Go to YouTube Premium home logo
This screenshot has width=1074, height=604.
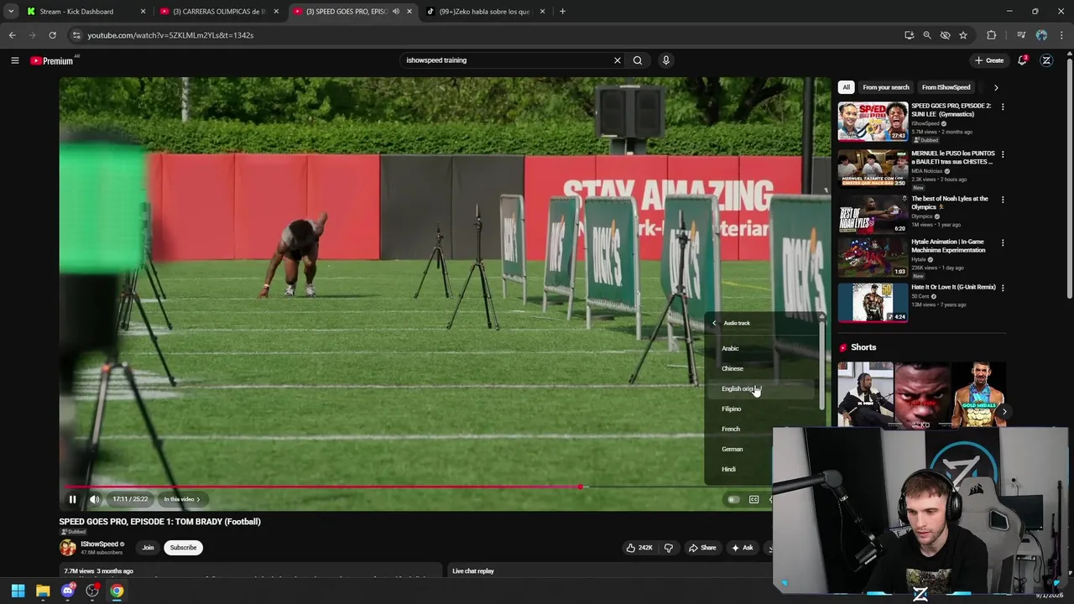point(52,60)
